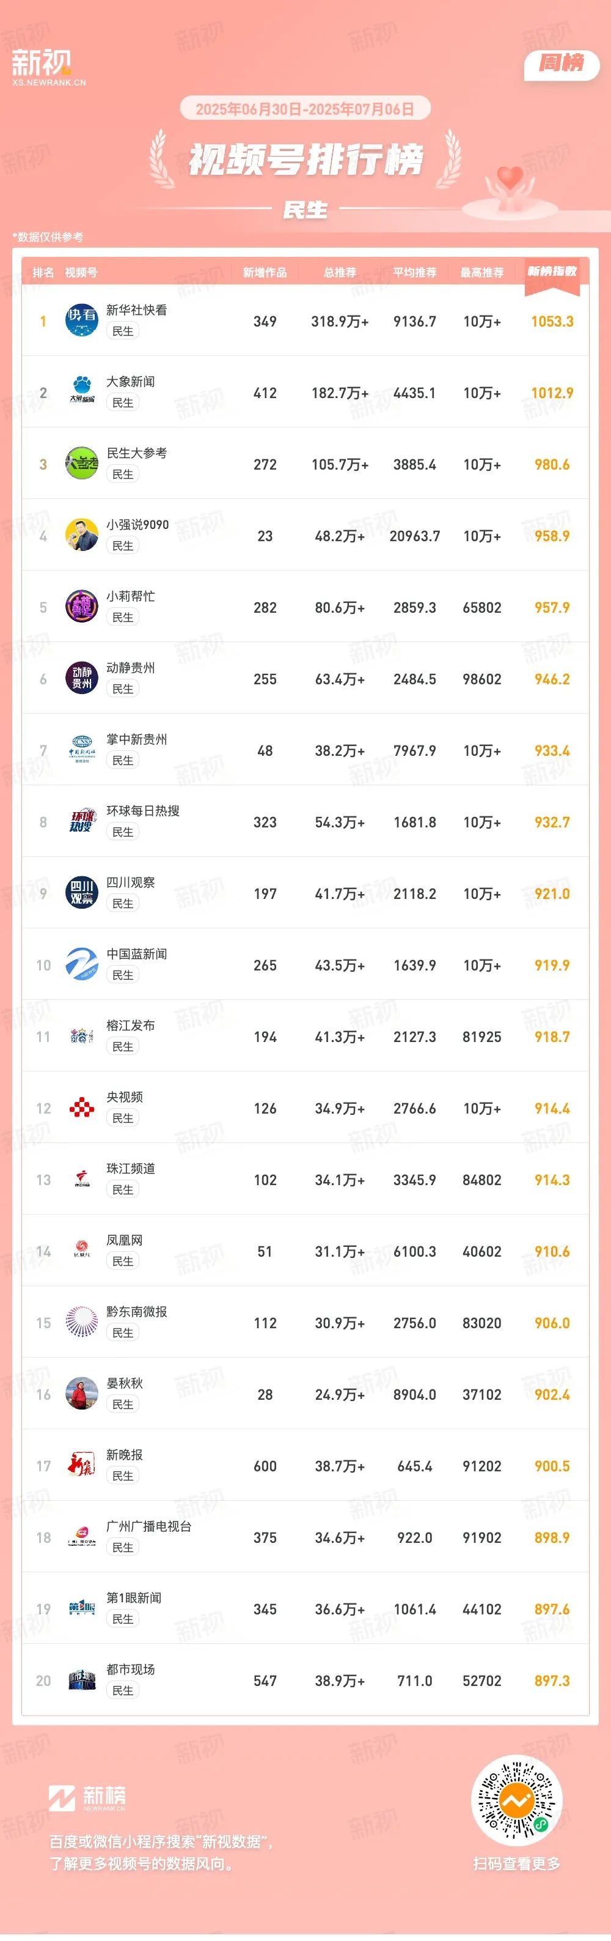Select the 民生大参考 green avatar
611x1941 pixels.
pyautogui.click(x=81, y=464)
